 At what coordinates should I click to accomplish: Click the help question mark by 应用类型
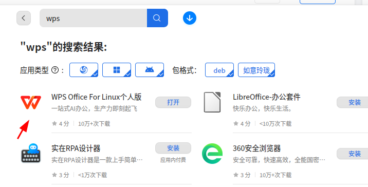pyautogui.click(x=54, y=70)
